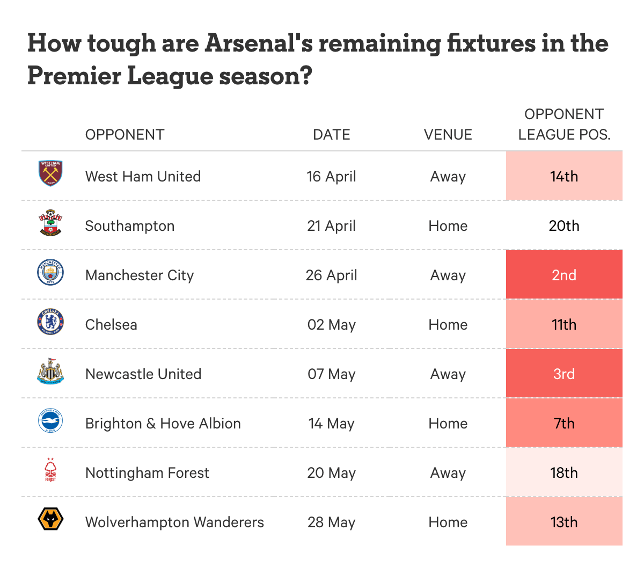This screenshot has width=644, height=567.
Task: Click the red 3rd position cell
Action: [564, 373]
